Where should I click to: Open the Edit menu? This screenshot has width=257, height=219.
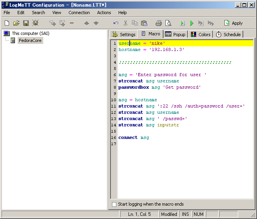coord(21,13)
